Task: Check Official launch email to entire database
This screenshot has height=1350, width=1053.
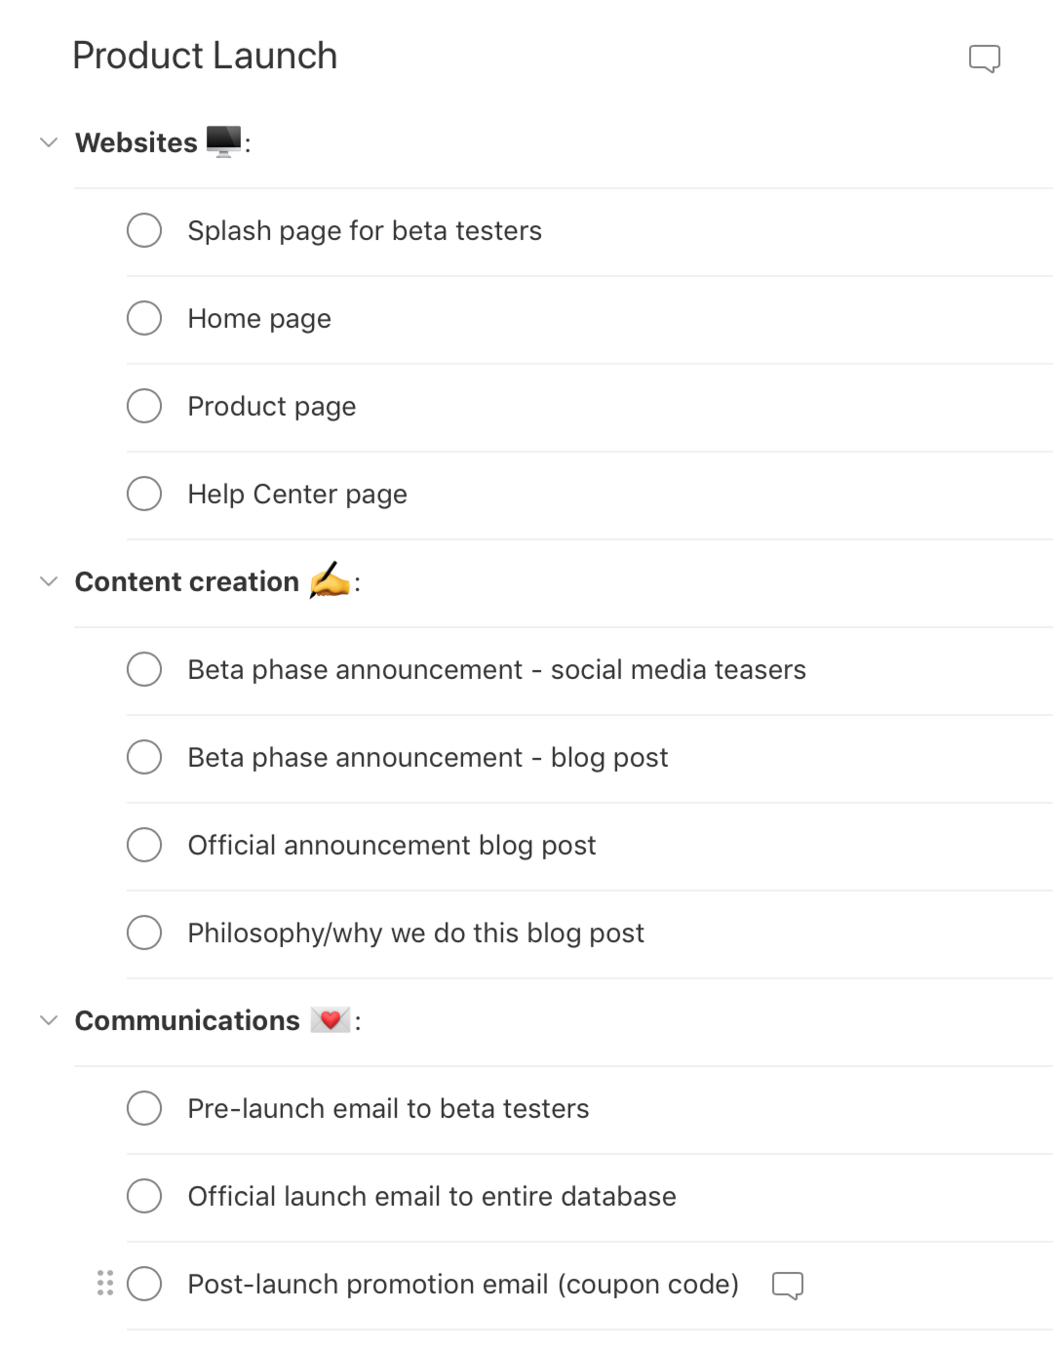Action: coord(144,1196)
